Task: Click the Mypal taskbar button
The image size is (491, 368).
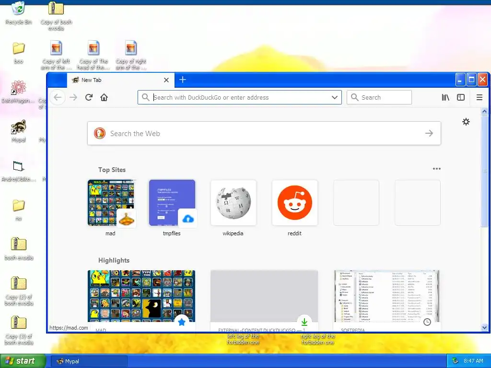Action: pyautogui.click(x=89, y=361)
